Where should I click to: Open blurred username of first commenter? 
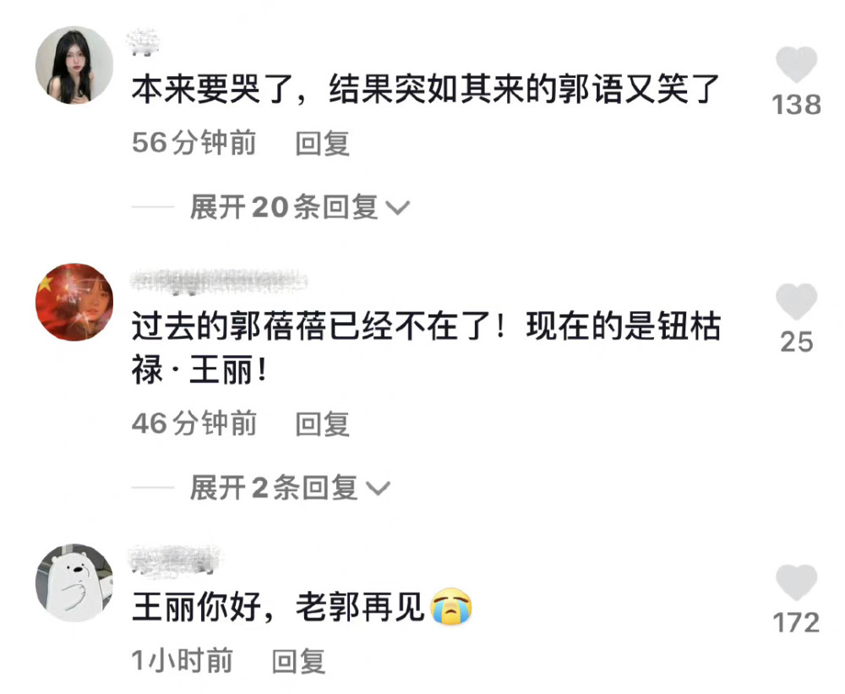143,42
